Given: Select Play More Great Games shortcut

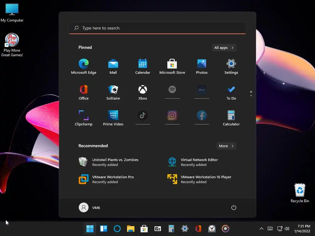Looking at the screenshot, I should click(12, 45).
